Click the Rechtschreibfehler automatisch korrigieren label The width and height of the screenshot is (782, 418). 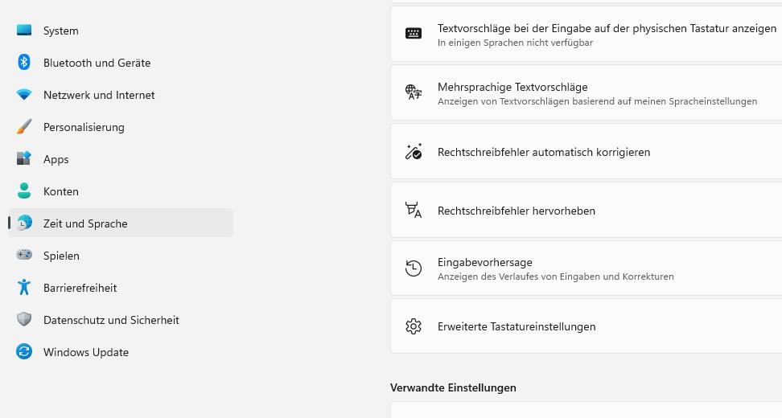tap(544, 152)
